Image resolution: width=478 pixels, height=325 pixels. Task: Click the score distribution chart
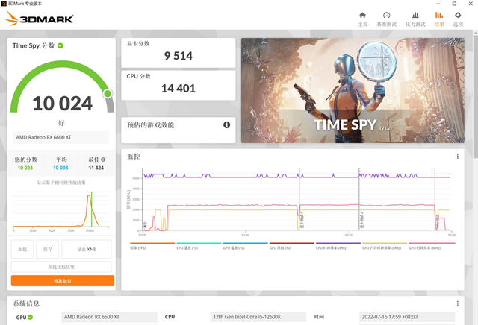(61, 210)
